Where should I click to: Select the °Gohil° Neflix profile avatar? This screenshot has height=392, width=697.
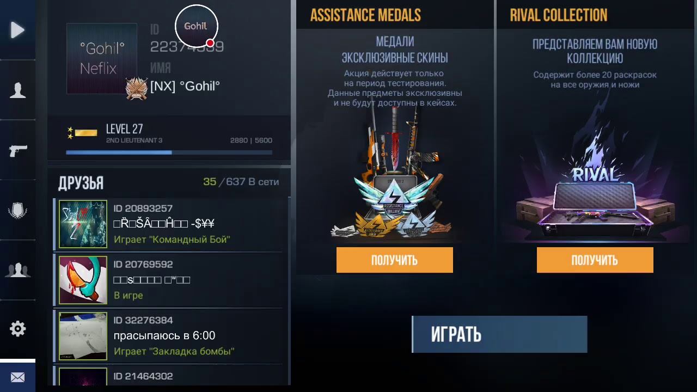[102, 59]
